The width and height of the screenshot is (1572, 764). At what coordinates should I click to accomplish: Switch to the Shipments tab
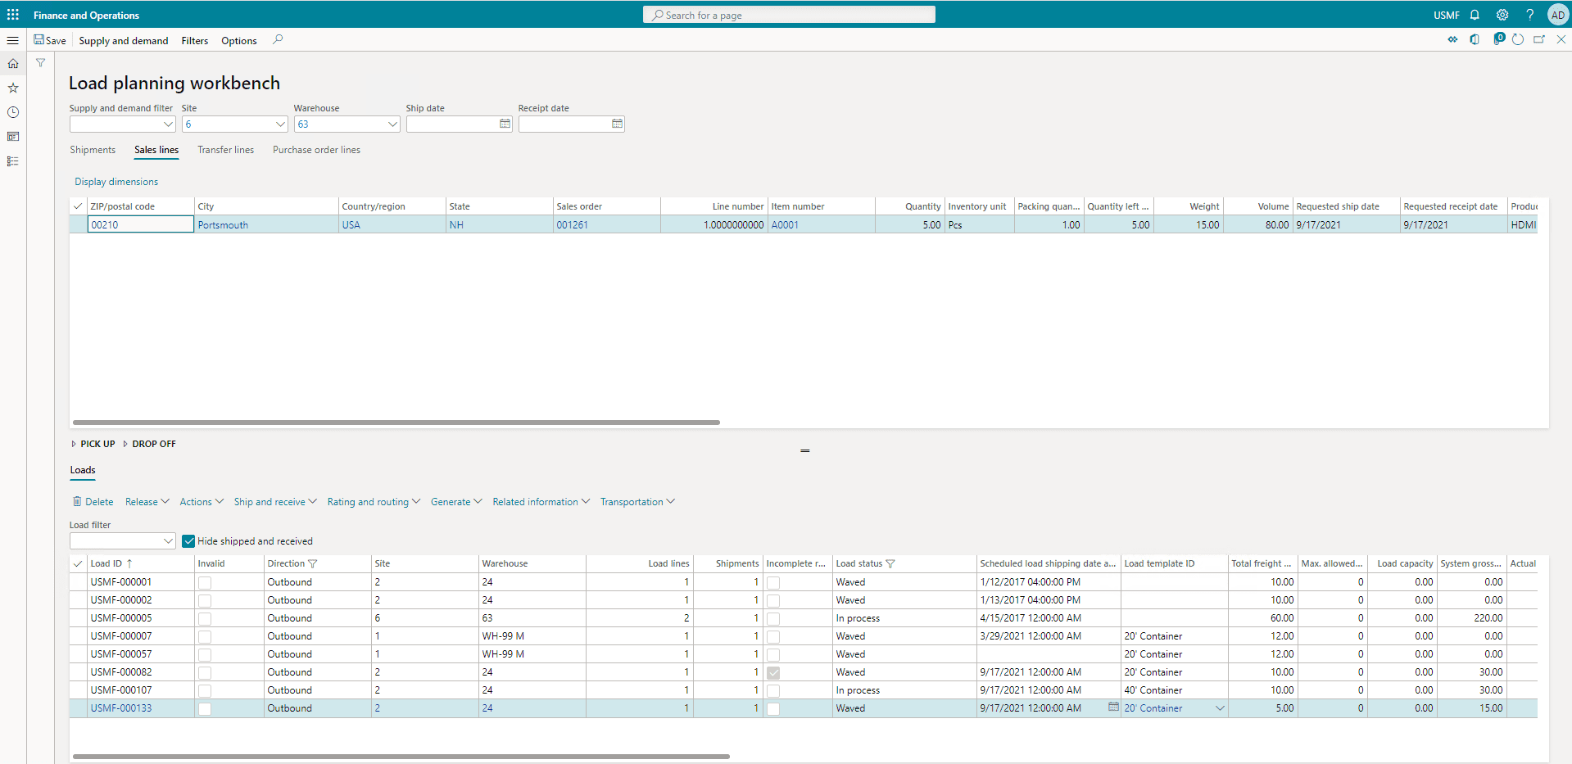coord(93,150)
